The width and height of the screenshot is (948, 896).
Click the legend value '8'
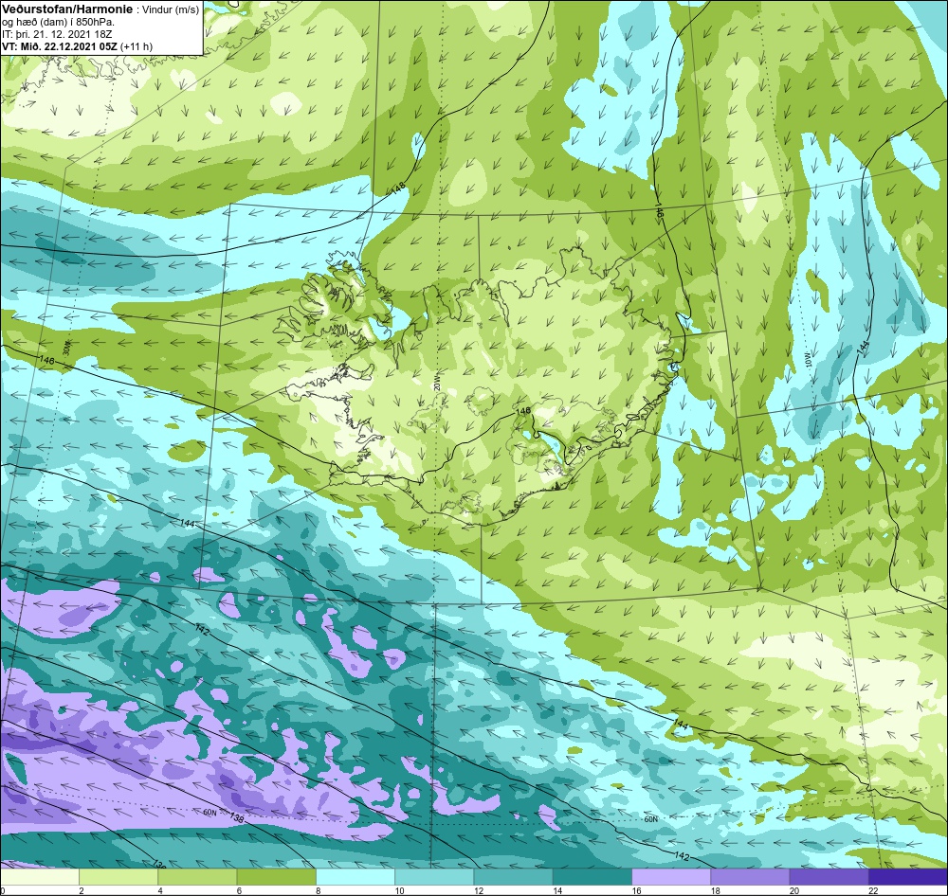click(318, 890)
